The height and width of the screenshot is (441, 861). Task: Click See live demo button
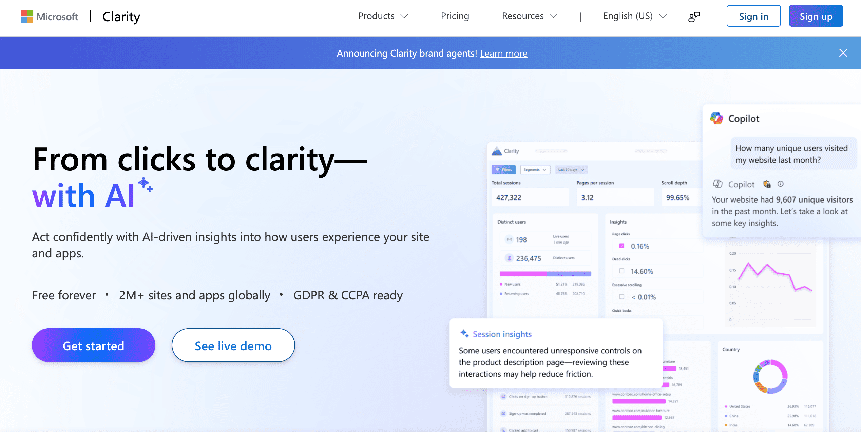(x=233, y=345)
